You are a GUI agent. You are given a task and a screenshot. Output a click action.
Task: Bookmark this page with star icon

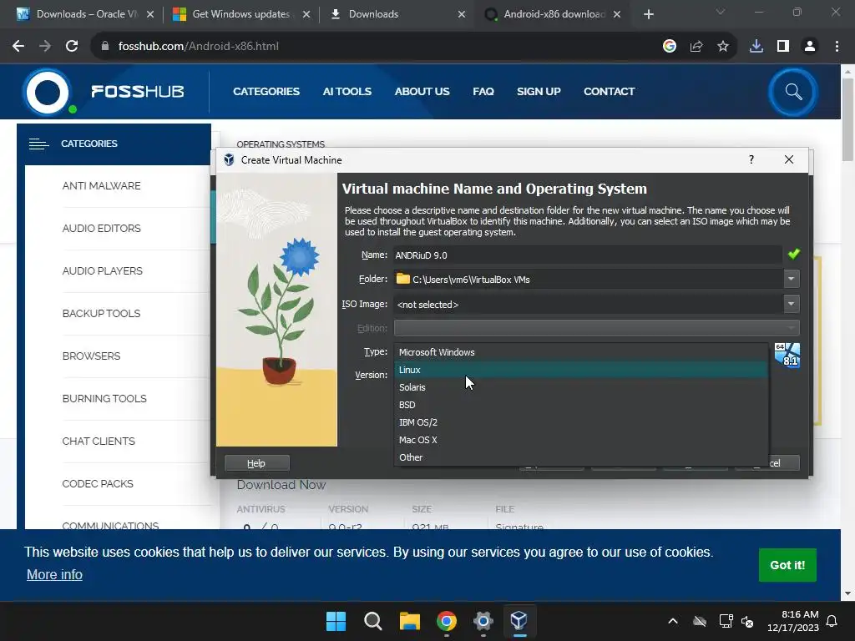tap(723, 47)
